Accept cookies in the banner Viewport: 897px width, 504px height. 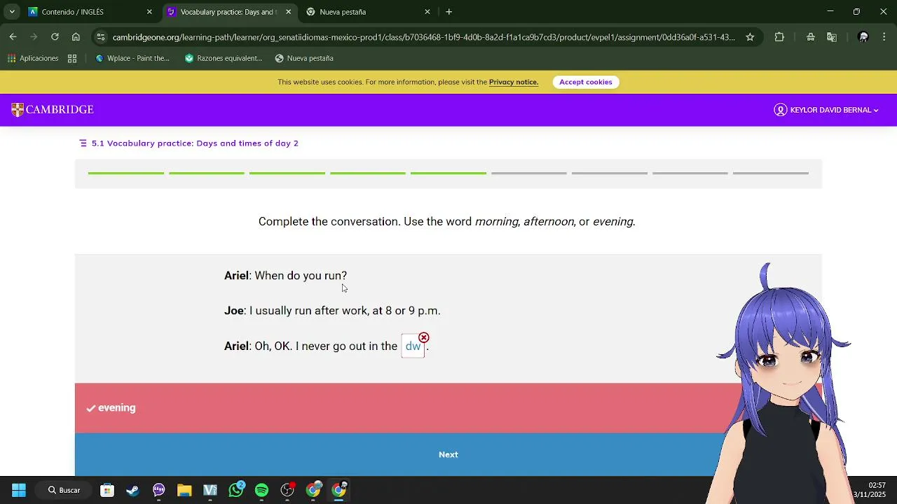586,82
